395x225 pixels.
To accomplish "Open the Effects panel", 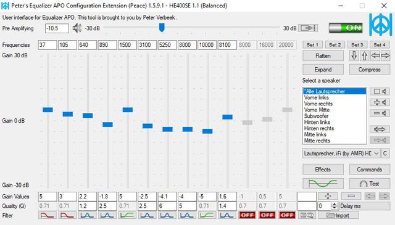I will pos(323,170).
